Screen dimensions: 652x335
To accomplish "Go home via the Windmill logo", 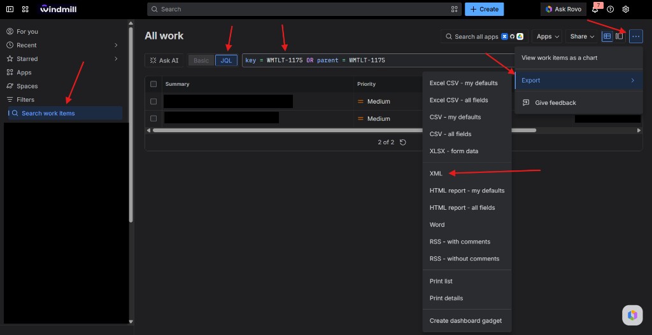I will coord(58,9).
